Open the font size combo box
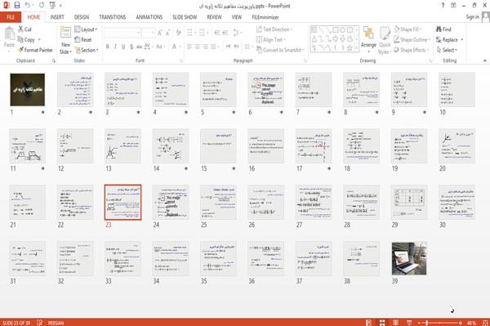Image resolution: width=490 pixels, height=326 pixels. (x=148, y=33)
